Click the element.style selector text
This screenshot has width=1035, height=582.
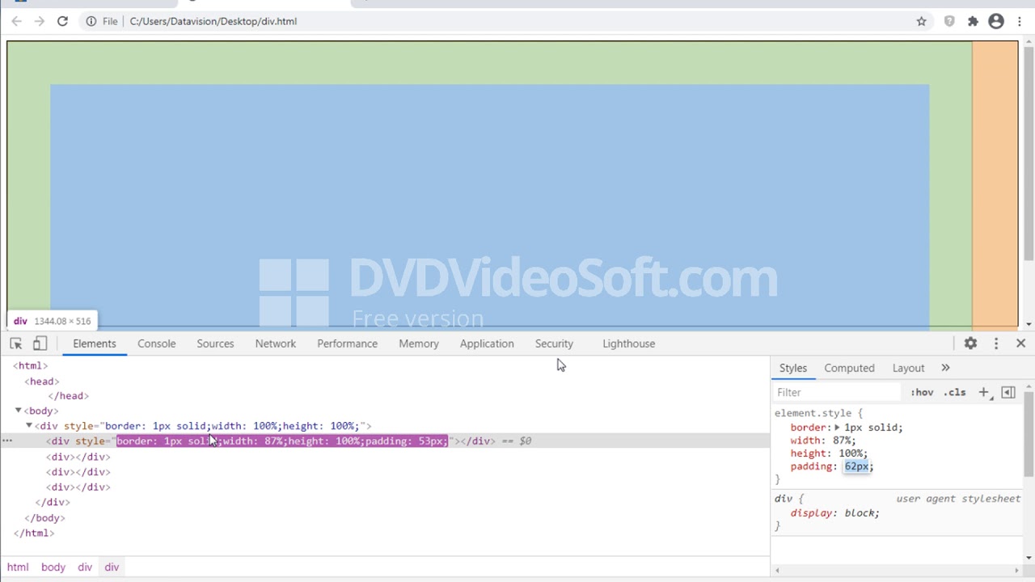(x=814, y=413)
